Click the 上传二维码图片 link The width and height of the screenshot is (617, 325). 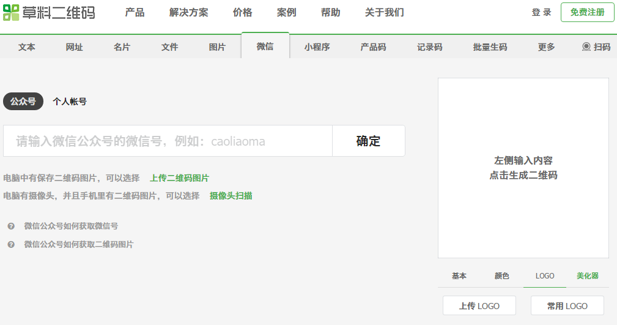pos(179,178)
